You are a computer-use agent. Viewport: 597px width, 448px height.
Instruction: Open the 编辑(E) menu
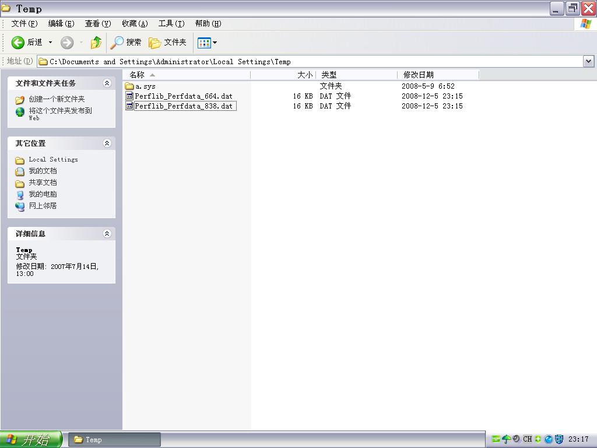pos(61,23)
